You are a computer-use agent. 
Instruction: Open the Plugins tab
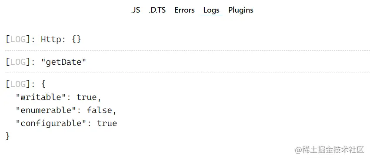tap(241, 10)
